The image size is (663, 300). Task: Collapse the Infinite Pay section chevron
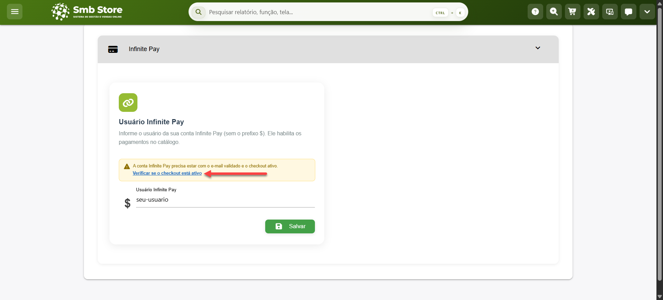[x=538, y=48]
